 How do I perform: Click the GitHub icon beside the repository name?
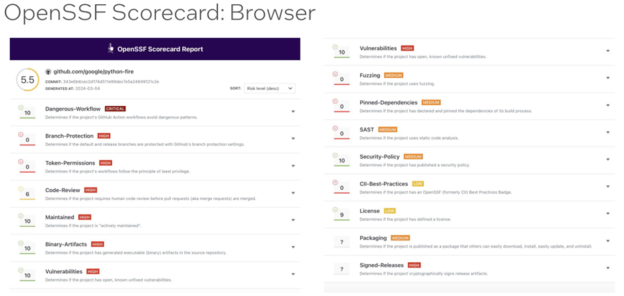[x=48, y=72]
